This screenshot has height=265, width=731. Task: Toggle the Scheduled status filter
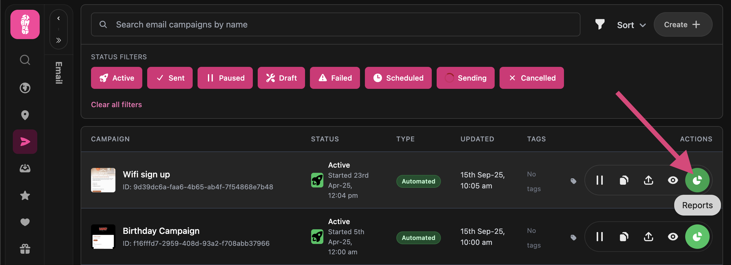point(398,78)
